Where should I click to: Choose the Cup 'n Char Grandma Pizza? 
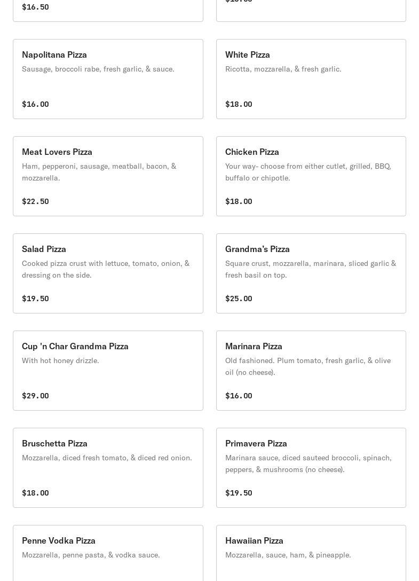(x=108, y=371)
